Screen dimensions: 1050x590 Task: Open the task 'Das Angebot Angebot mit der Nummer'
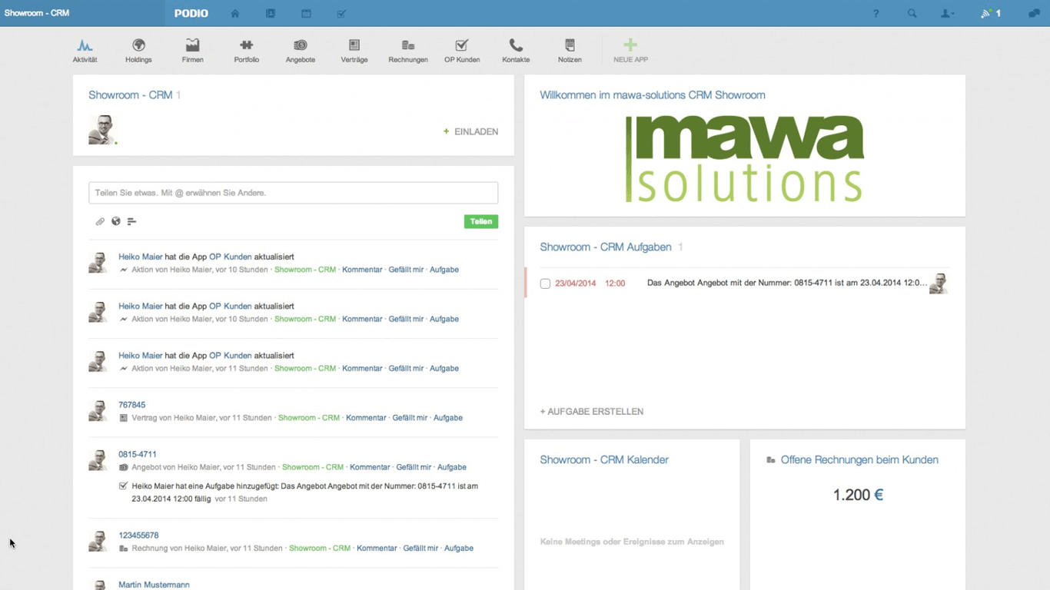[x=787, y=283]
